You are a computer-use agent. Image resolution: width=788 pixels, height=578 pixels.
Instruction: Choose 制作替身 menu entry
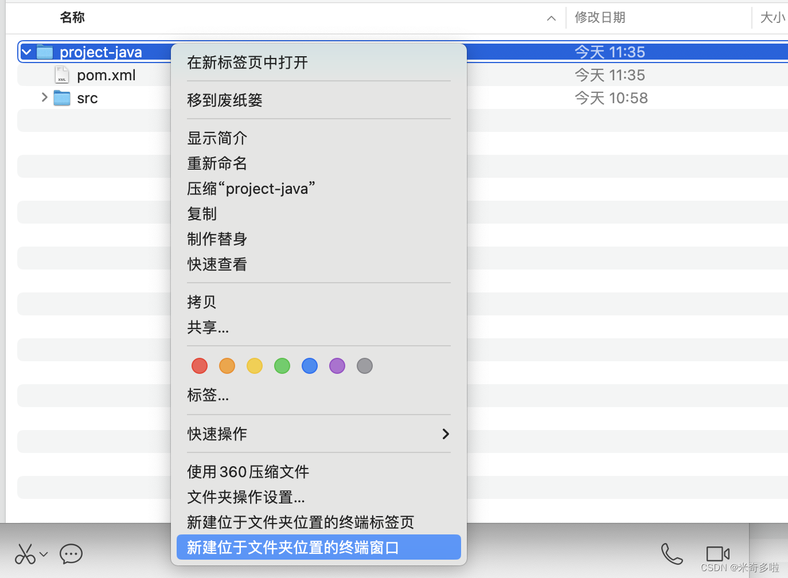pyautogui.click(x=319, y=239)
